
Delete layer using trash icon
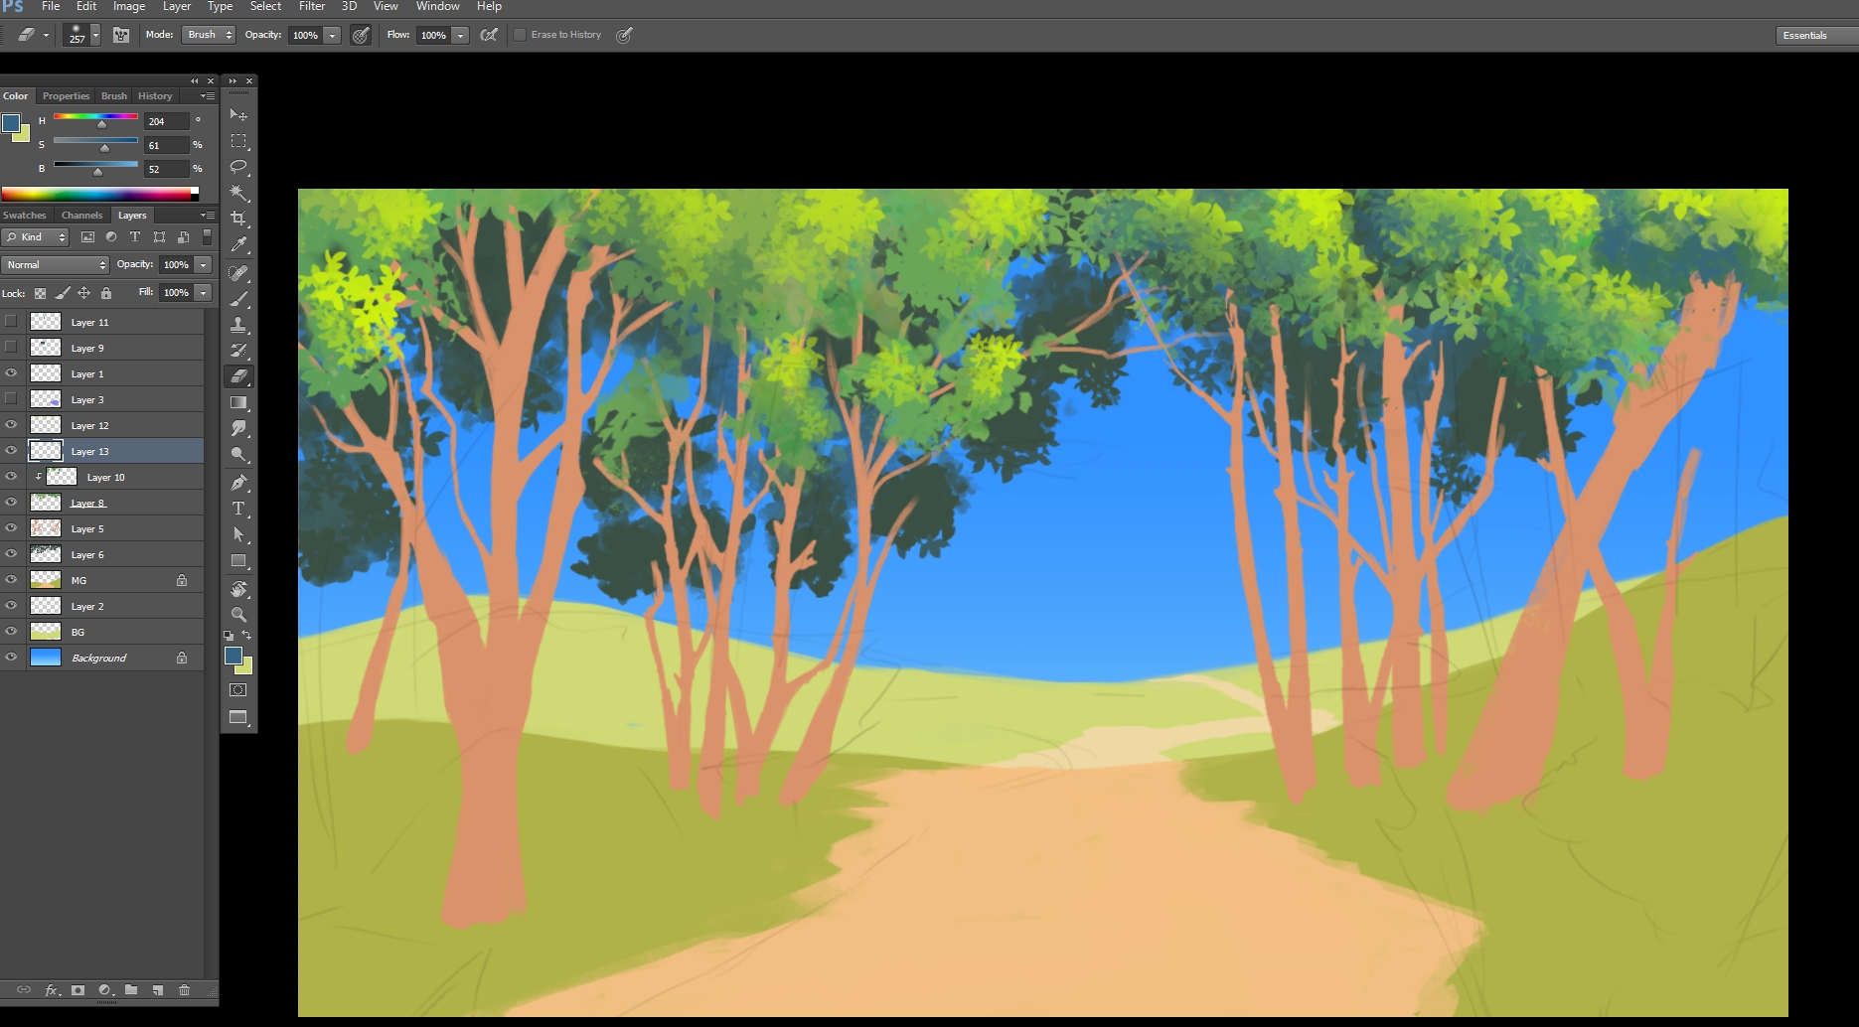click(x=184, y=990)
